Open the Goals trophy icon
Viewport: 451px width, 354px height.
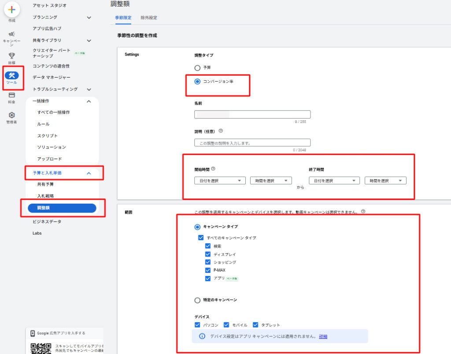(x=12, y=56)
